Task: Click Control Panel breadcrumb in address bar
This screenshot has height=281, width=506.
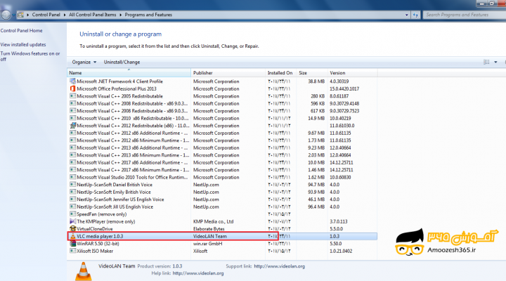Action: 46,15
